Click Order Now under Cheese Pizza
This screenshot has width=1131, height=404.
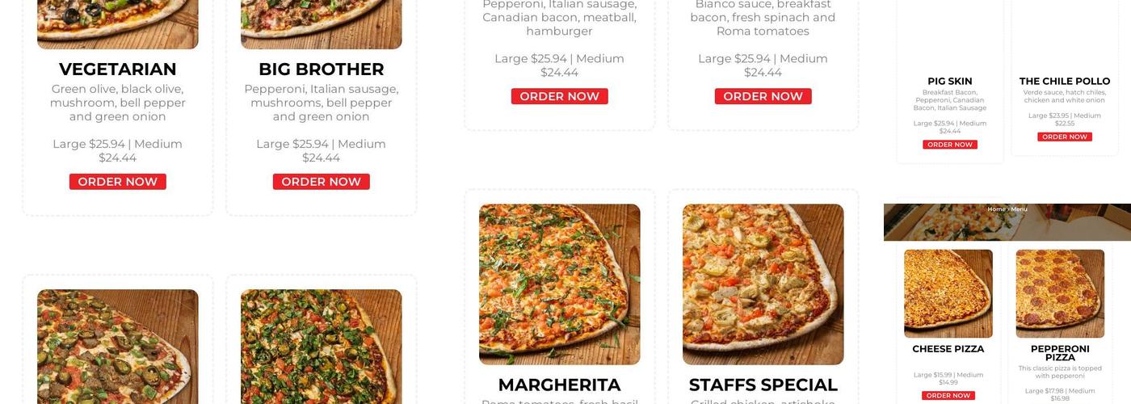point(948,395)
